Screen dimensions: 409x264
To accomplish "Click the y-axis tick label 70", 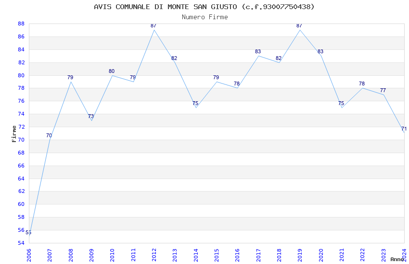I will (x=21, y=140).
